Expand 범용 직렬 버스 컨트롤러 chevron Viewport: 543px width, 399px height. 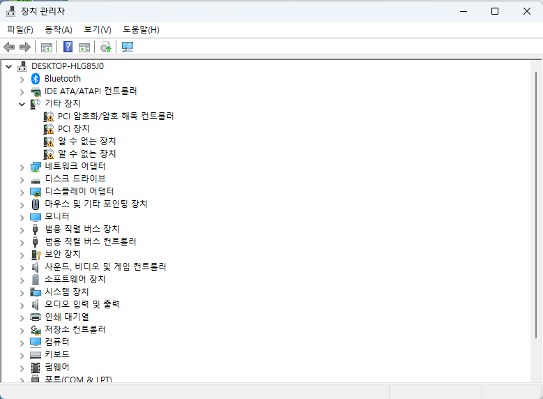tap(22, 243)
